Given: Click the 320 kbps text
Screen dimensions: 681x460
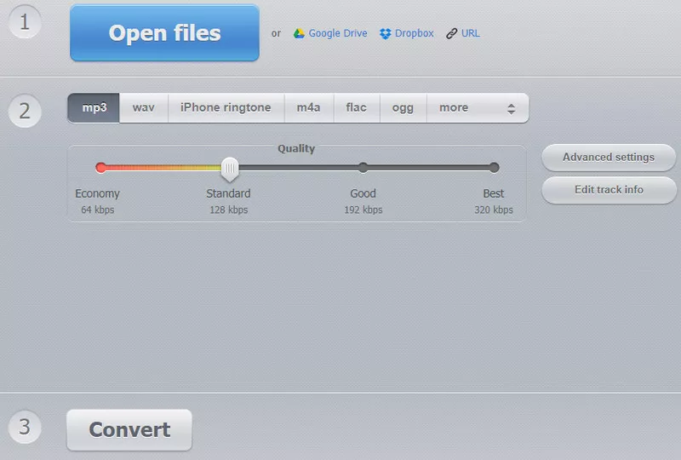Looking at the screenshot, I should tap(494, 210).
